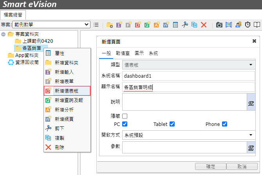Click the 系統名稱 dashboard1 field

[x=188, y=76]
